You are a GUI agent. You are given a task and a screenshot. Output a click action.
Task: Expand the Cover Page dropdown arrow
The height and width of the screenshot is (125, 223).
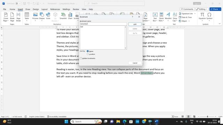[x=8, y=21]
